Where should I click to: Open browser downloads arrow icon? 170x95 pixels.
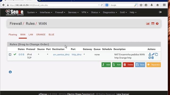152,5
